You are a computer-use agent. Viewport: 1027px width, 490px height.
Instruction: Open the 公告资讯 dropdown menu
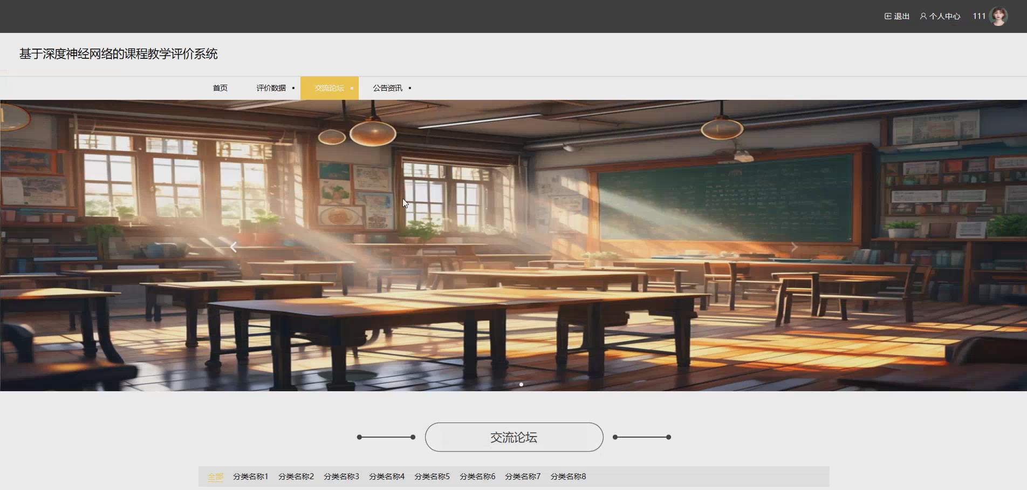(x=387, y=88)
